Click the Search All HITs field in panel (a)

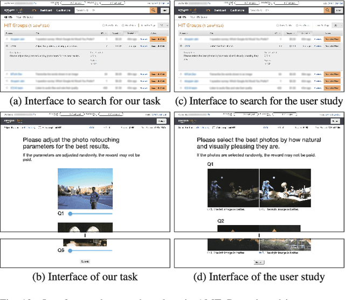[x=112, y=10]
